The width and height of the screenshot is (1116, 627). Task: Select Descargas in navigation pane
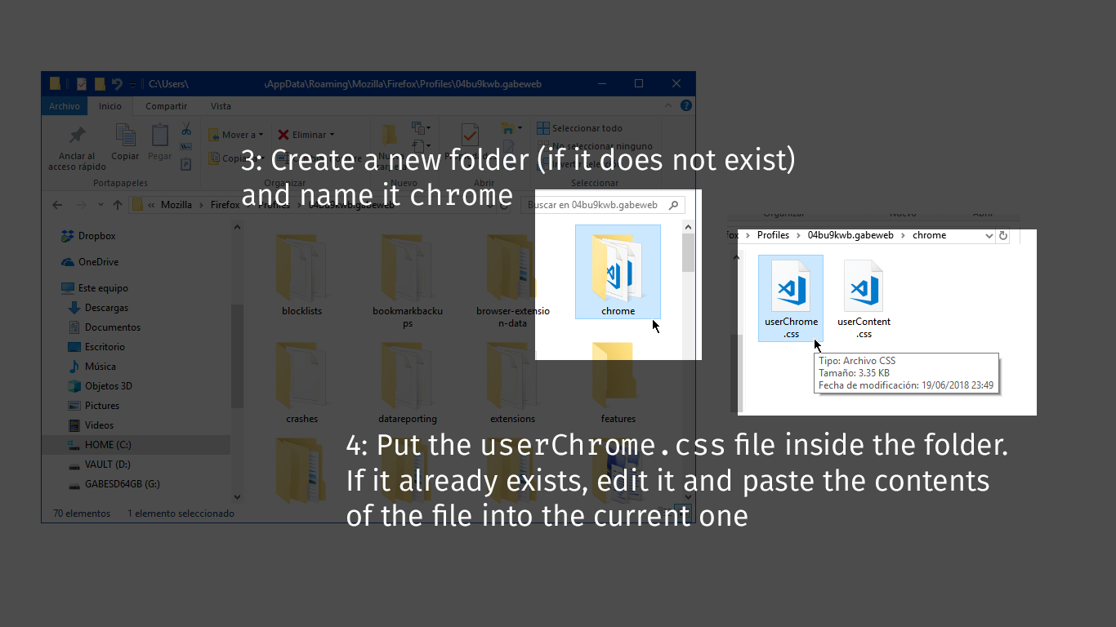[106, 308]
